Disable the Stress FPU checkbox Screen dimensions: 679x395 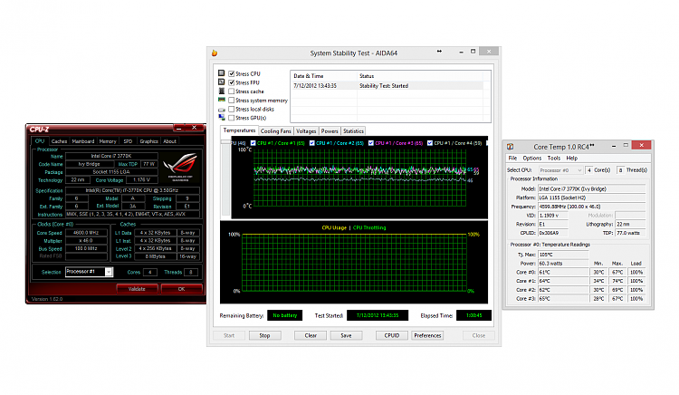[231, 82]
